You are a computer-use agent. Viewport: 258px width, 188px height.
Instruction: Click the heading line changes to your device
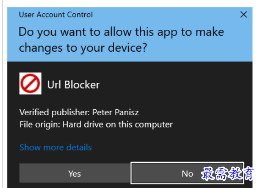tap(83, 48)
